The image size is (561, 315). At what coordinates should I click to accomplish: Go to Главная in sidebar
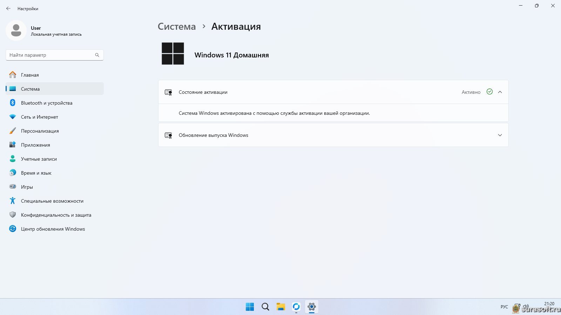coord(55,75)
